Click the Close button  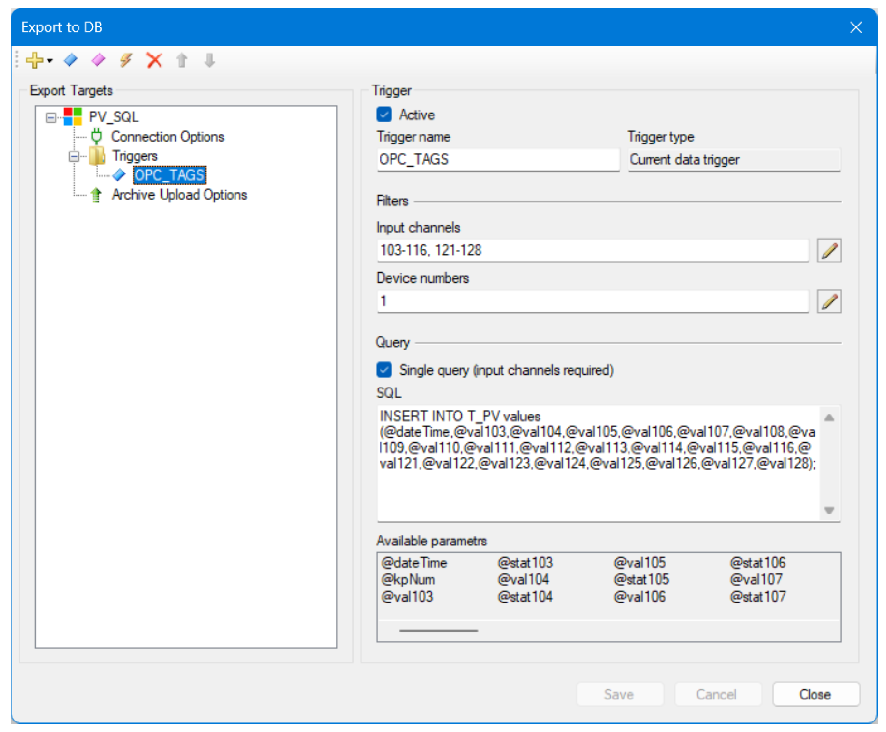815,694
